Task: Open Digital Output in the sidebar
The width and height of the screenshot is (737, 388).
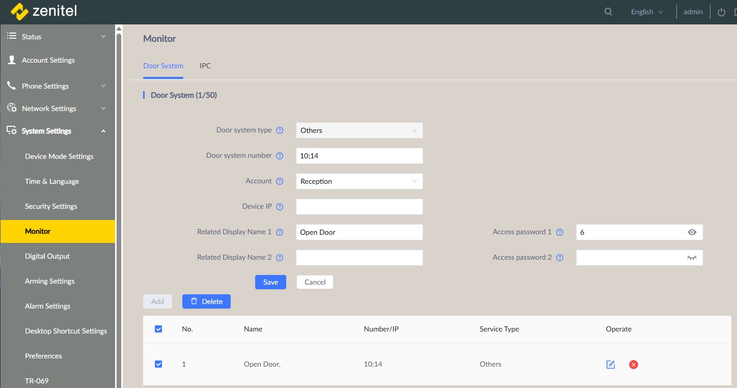Action: 47,256
